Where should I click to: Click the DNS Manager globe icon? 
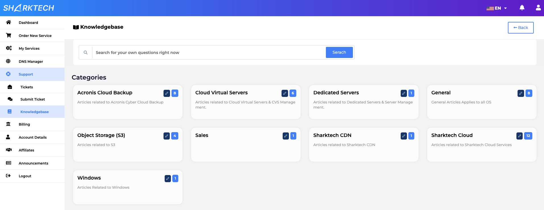8,61
